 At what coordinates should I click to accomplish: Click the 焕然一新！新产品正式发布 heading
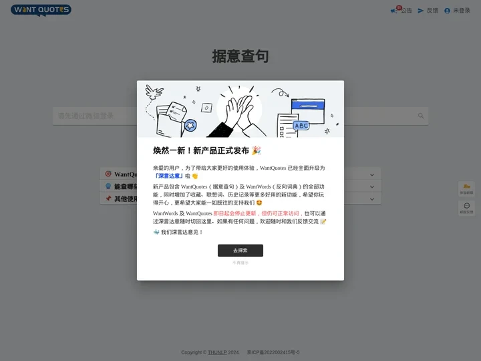[206, 150]
